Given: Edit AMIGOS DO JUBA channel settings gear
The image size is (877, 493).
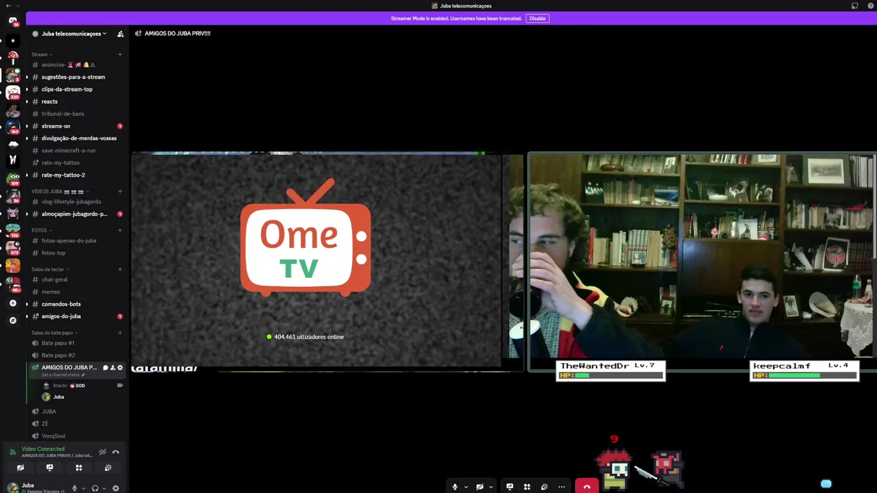Looking at the screenshot, I should 120,368.
